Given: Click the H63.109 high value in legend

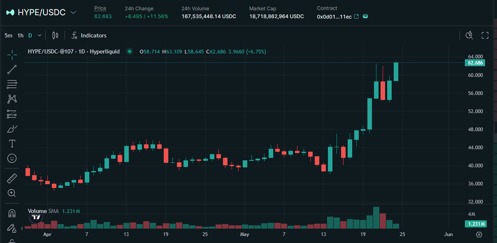Looking at the screenshot, I should click(171, 52).
